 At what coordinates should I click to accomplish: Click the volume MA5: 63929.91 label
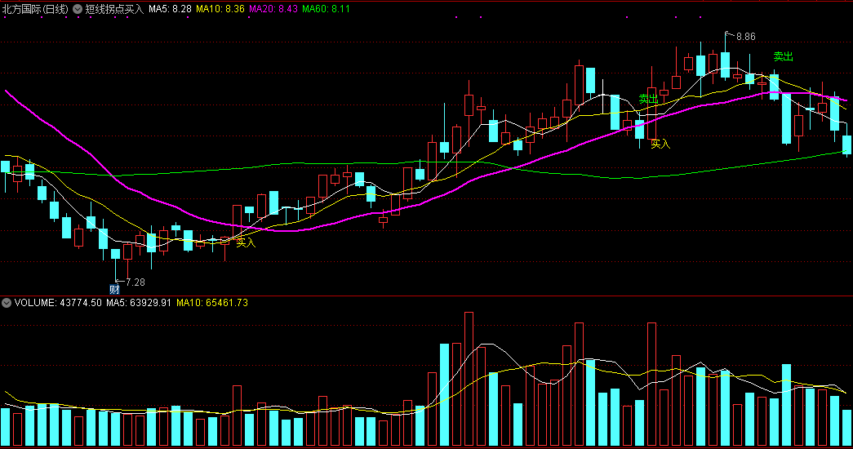click(x=139, y=303)
